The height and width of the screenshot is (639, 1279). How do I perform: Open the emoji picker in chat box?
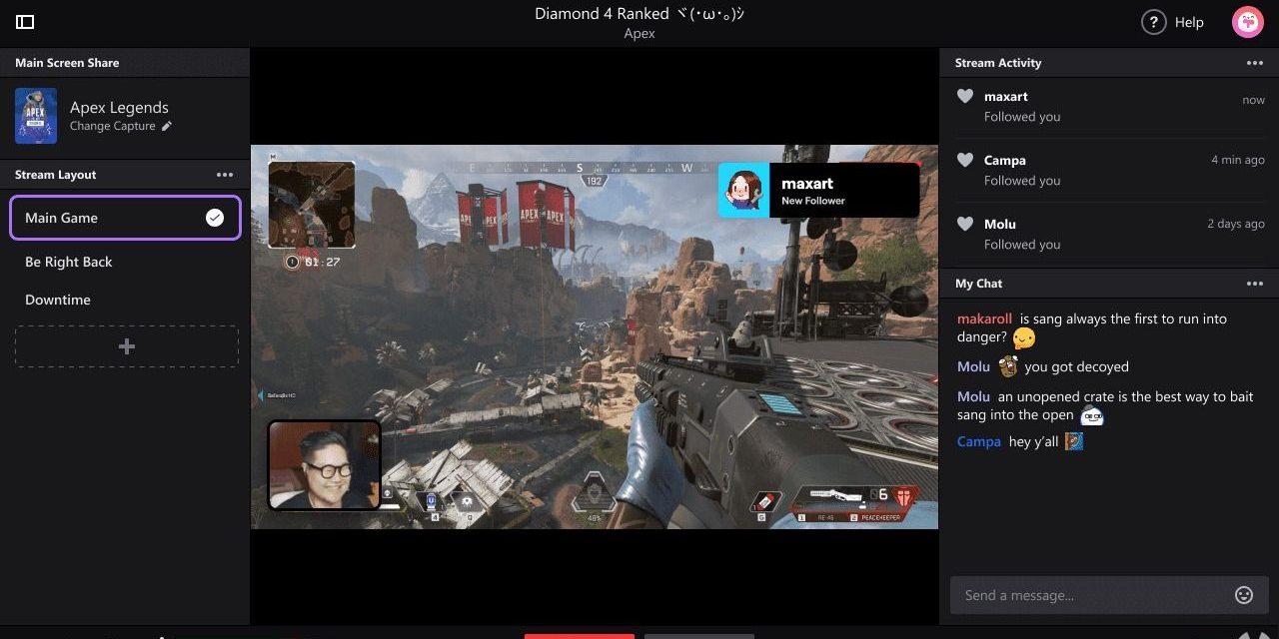[1244, 595]
